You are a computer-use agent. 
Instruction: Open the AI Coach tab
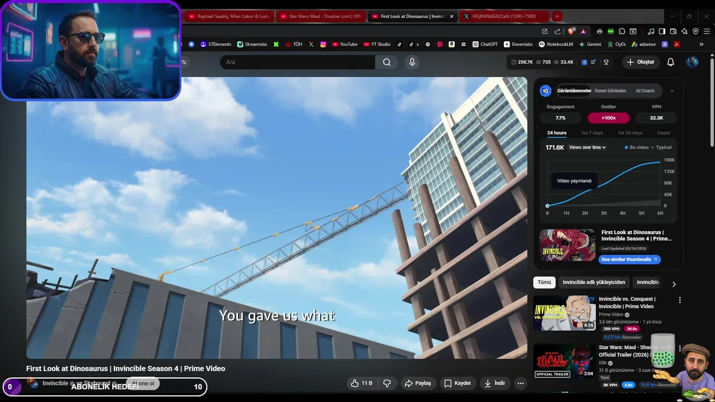click(645, 90)
